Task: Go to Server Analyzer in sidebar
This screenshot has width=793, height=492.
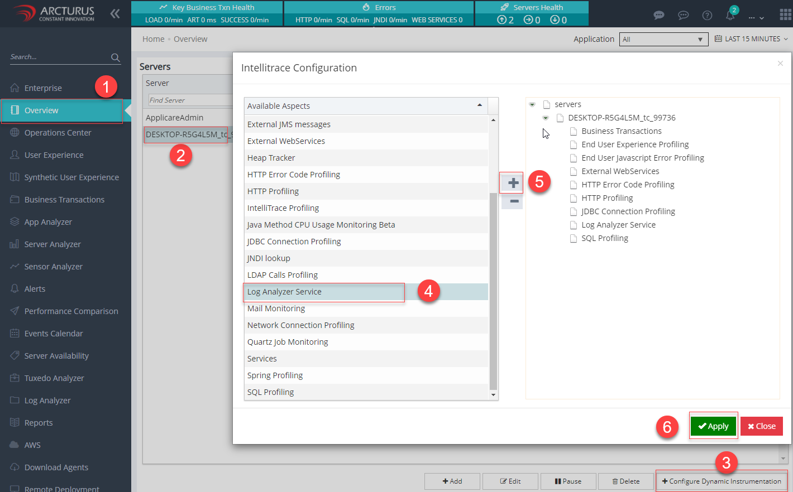Action: point(52,244)
